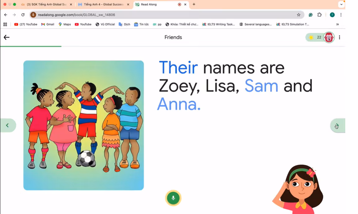Image resolution: width=358 pixels, height=214 pixels.
Task: Click the reading progress bar under header
Action: pyautogui.click(x=172, y=46)
